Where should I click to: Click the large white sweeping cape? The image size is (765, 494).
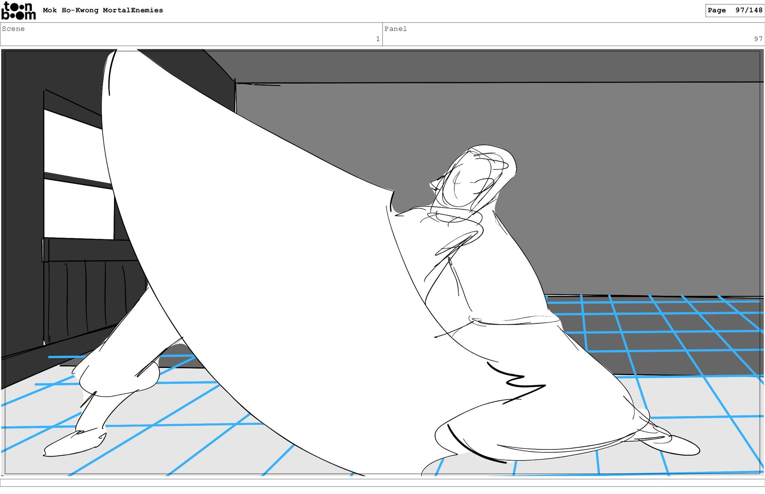coord(259,259)
